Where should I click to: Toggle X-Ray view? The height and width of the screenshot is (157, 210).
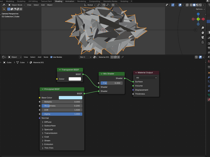pyautogui.click(x=187, y=5)
